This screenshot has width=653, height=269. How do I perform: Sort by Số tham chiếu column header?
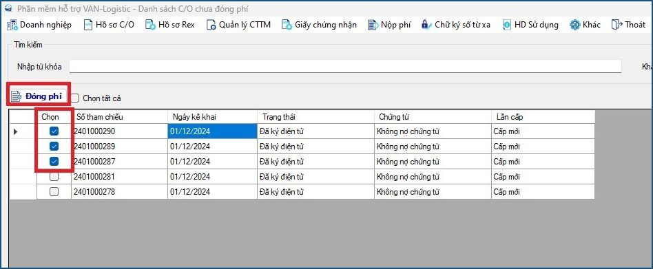(x=120, y=117)
